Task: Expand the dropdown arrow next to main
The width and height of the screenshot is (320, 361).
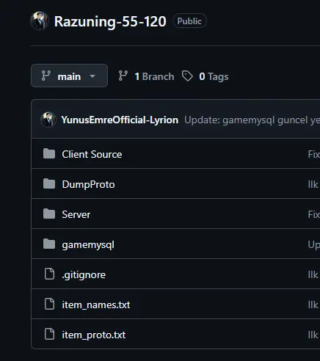Action: (x=92, y=76)
